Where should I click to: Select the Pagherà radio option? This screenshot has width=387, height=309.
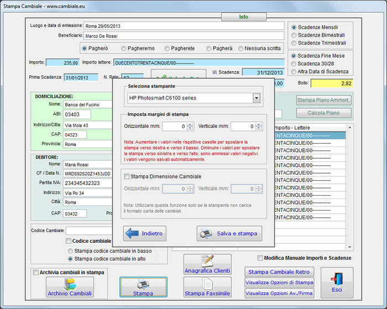click(x=209, y=49)
